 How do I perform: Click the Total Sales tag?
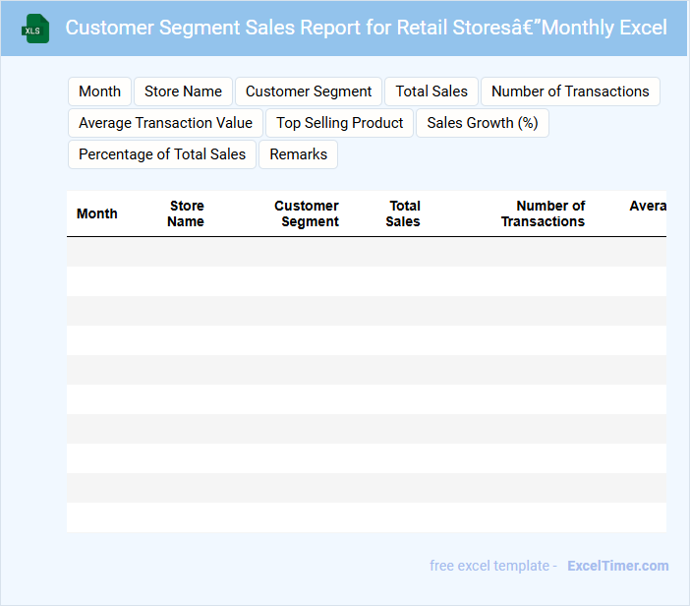[431, 91]
